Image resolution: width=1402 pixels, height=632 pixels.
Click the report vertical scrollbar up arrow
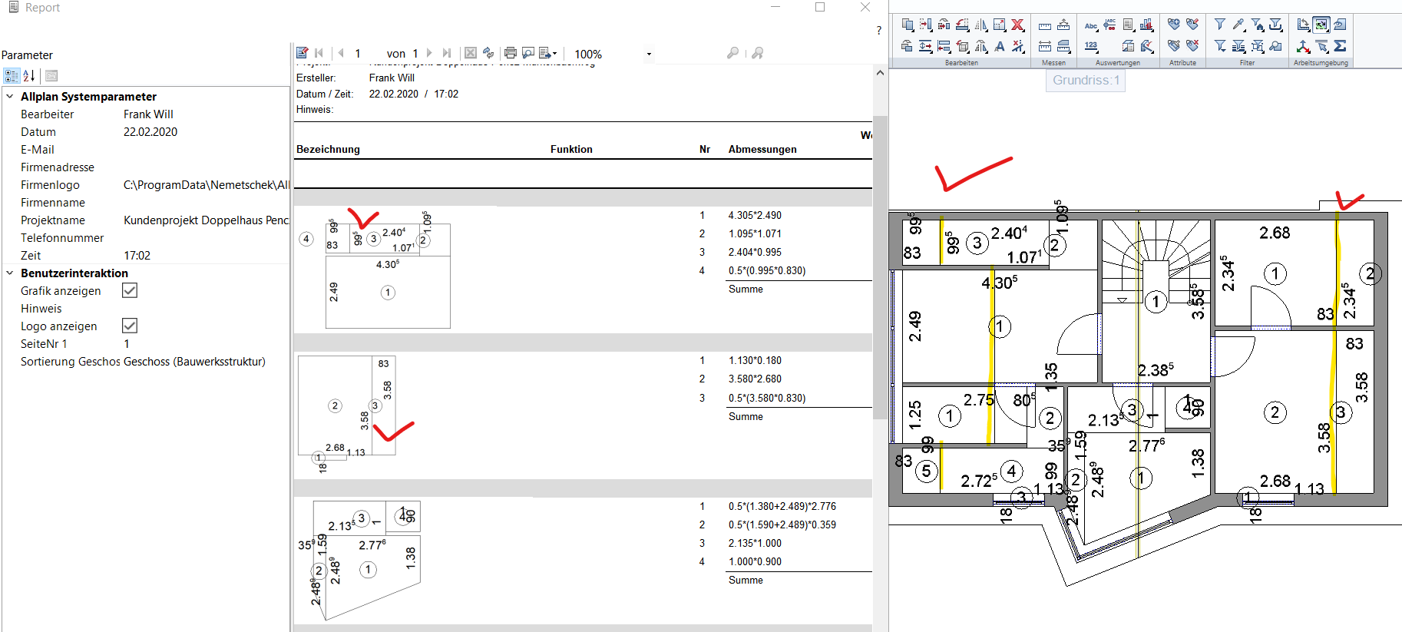880,73
